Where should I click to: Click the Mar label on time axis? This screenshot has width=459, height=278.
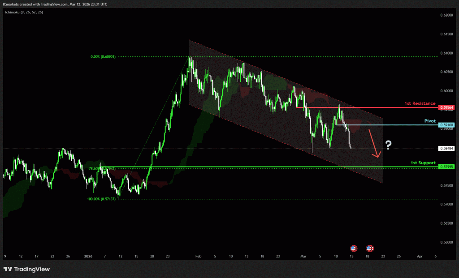[303, 257]
